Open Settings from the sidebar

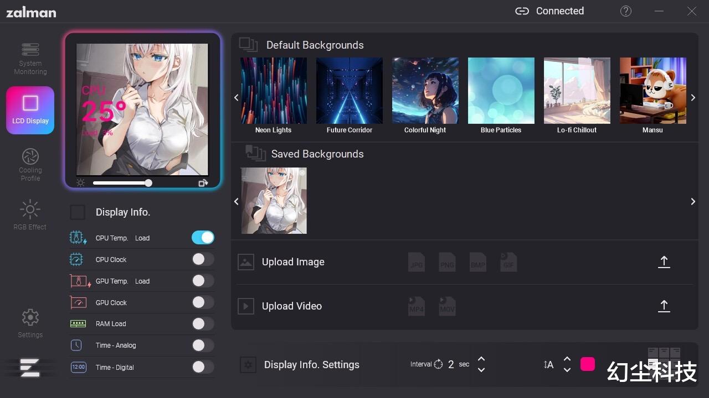click(30, 323)
